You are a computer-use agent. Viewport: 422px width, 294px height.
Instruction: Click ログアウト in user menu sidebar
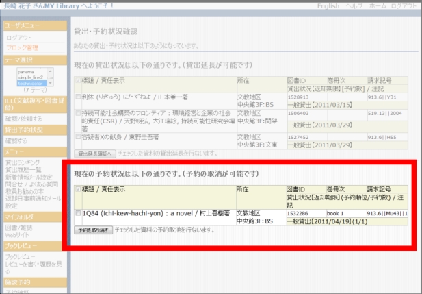pyautogui.click(x=19, y=38)
